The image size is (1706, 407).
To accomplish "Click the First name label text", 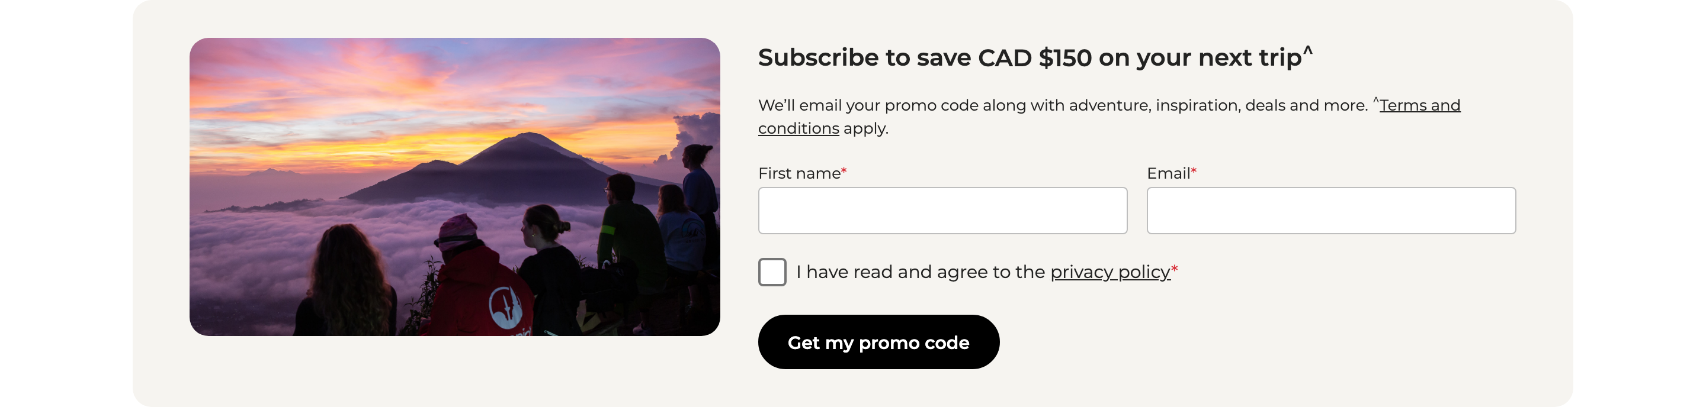I will (799, 173).
